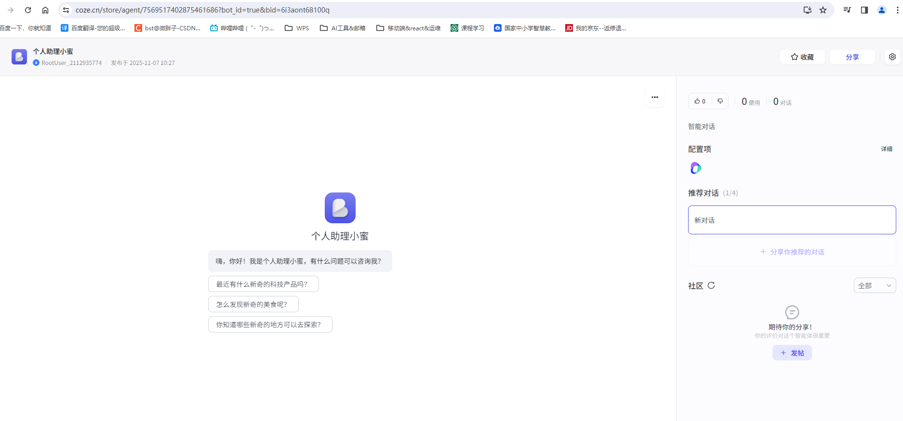The width and height of the screenshot is (903, 421).
Task: Ask 怎么发现新奇的美食呢？
Action: click(253, 304)
